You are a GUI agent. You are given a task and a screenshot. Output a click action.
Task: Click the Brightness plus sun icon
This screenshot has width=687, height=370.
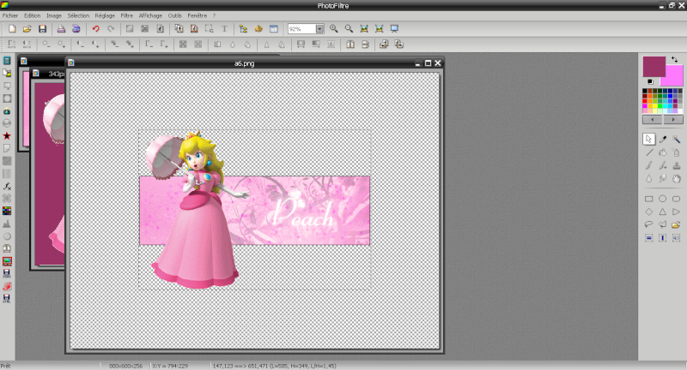click(x=61, y=45)
